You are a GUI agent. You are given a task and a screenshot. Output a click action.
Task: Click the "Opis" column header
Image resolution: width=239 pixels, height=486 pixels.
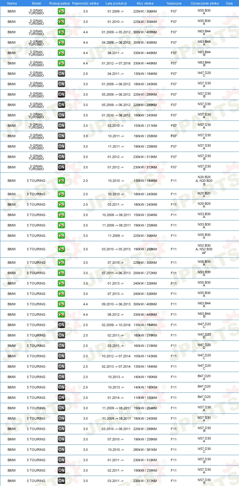pyautogui.click(x=229, y=3)
